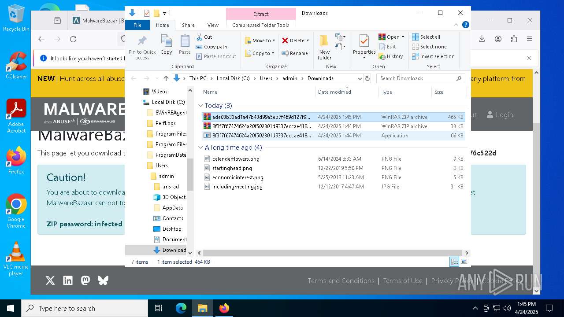This screenshot has height=317, width=564.
Task: Open the Move to dropdown
Action: click(260, 41)
